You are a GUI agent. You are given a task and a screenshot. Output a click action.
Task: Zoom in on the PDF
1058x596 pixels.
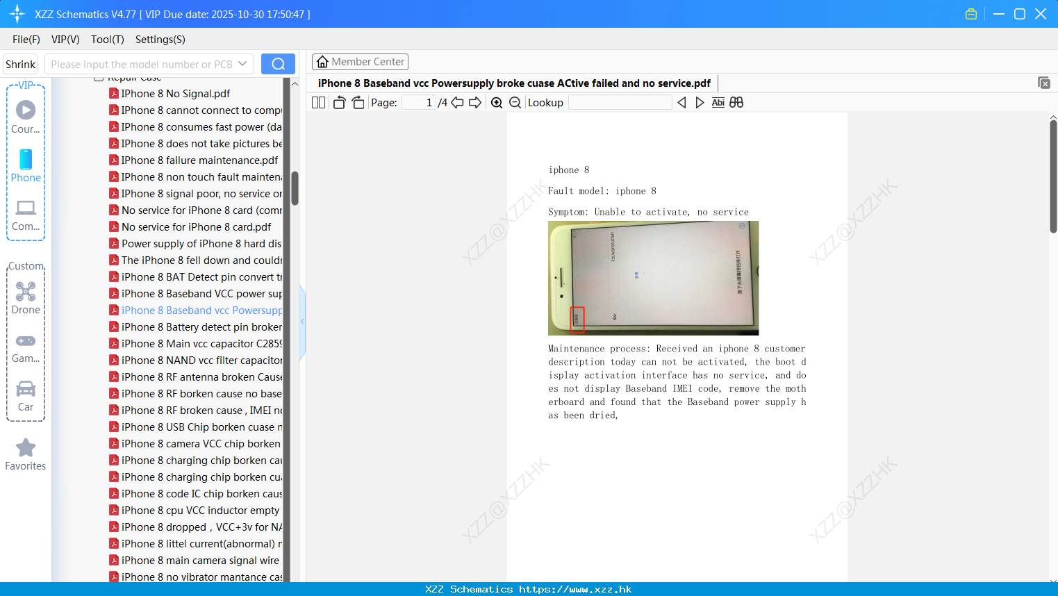(497, 102)
